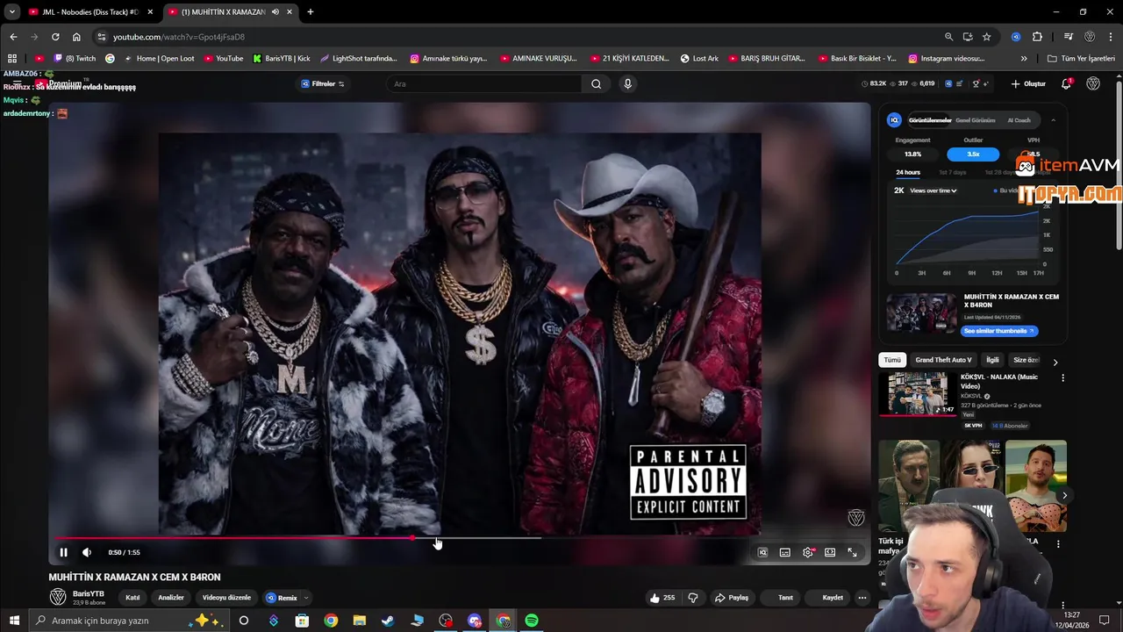Click the YouTube search input field

[x=484, y=84]
